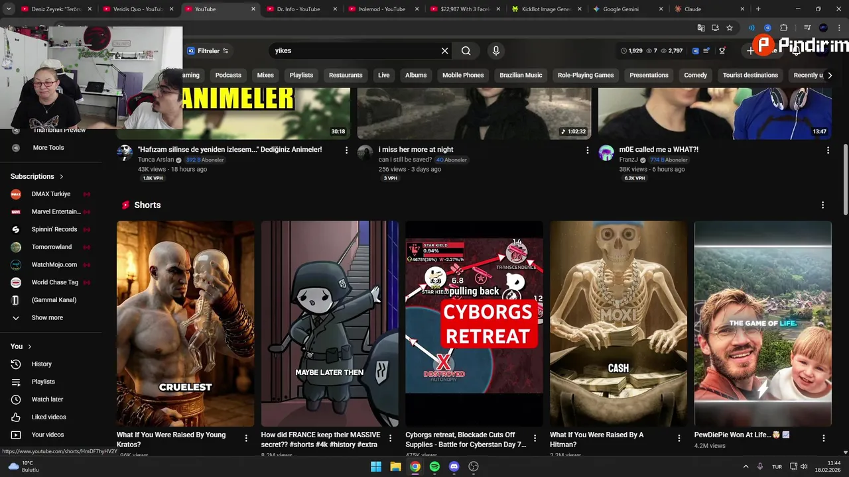The height and width of the screenshot is (477, 849).
Task: Open the CYBORGS RETREAT short thumbnail
Action: [474, 324]
